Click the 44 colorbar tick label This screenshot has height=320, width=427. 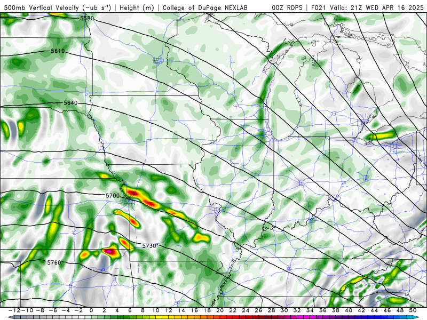[374, 310]
